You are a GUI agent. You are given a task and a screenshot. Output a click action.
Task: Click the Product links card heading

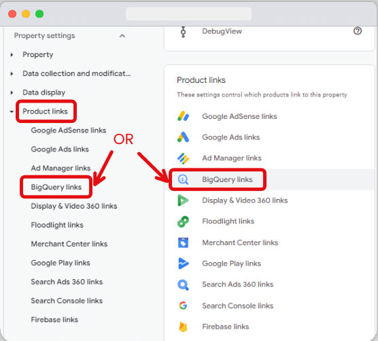(x=201, y=80)
